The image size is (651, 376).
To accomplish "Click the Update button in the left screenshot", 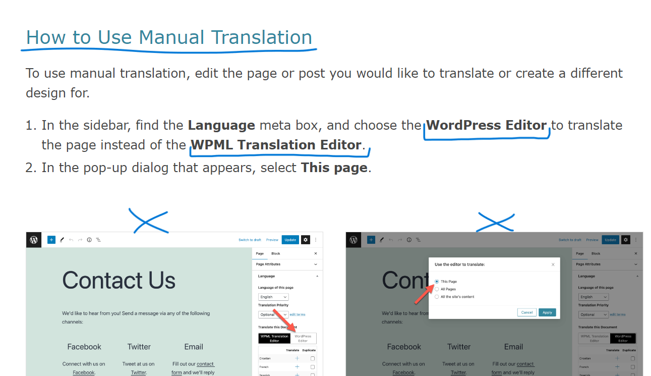I will pyautogui.click(x=290, y=240).
